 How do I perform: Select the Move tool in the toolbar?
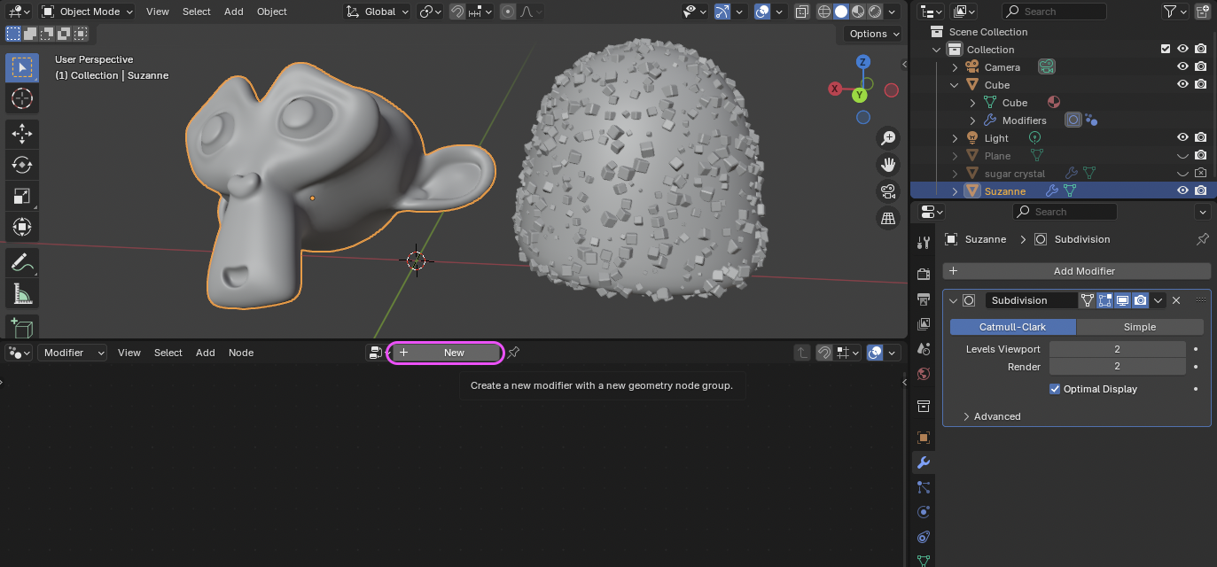point(22,134)
